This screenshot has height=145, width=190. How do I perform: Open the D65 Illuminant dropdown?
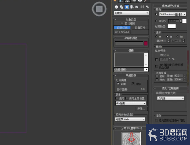point(173,14)
